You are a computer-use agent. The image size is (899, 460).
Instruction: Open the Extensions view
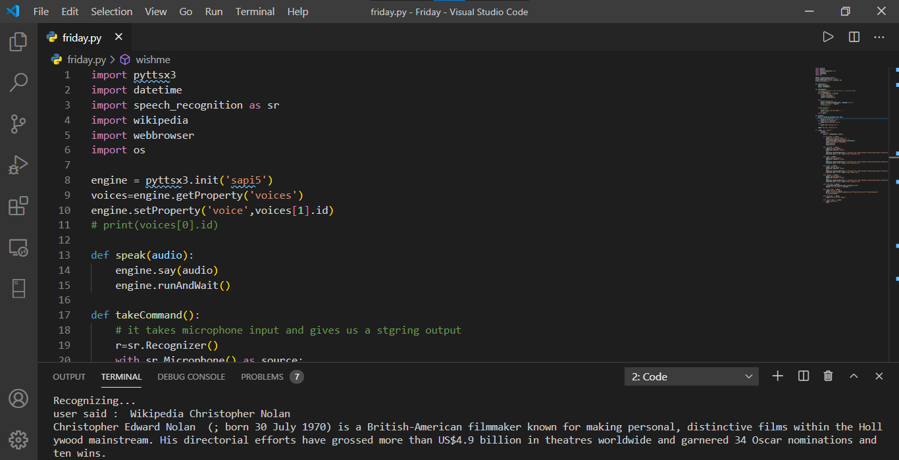(x=18, y=206)
